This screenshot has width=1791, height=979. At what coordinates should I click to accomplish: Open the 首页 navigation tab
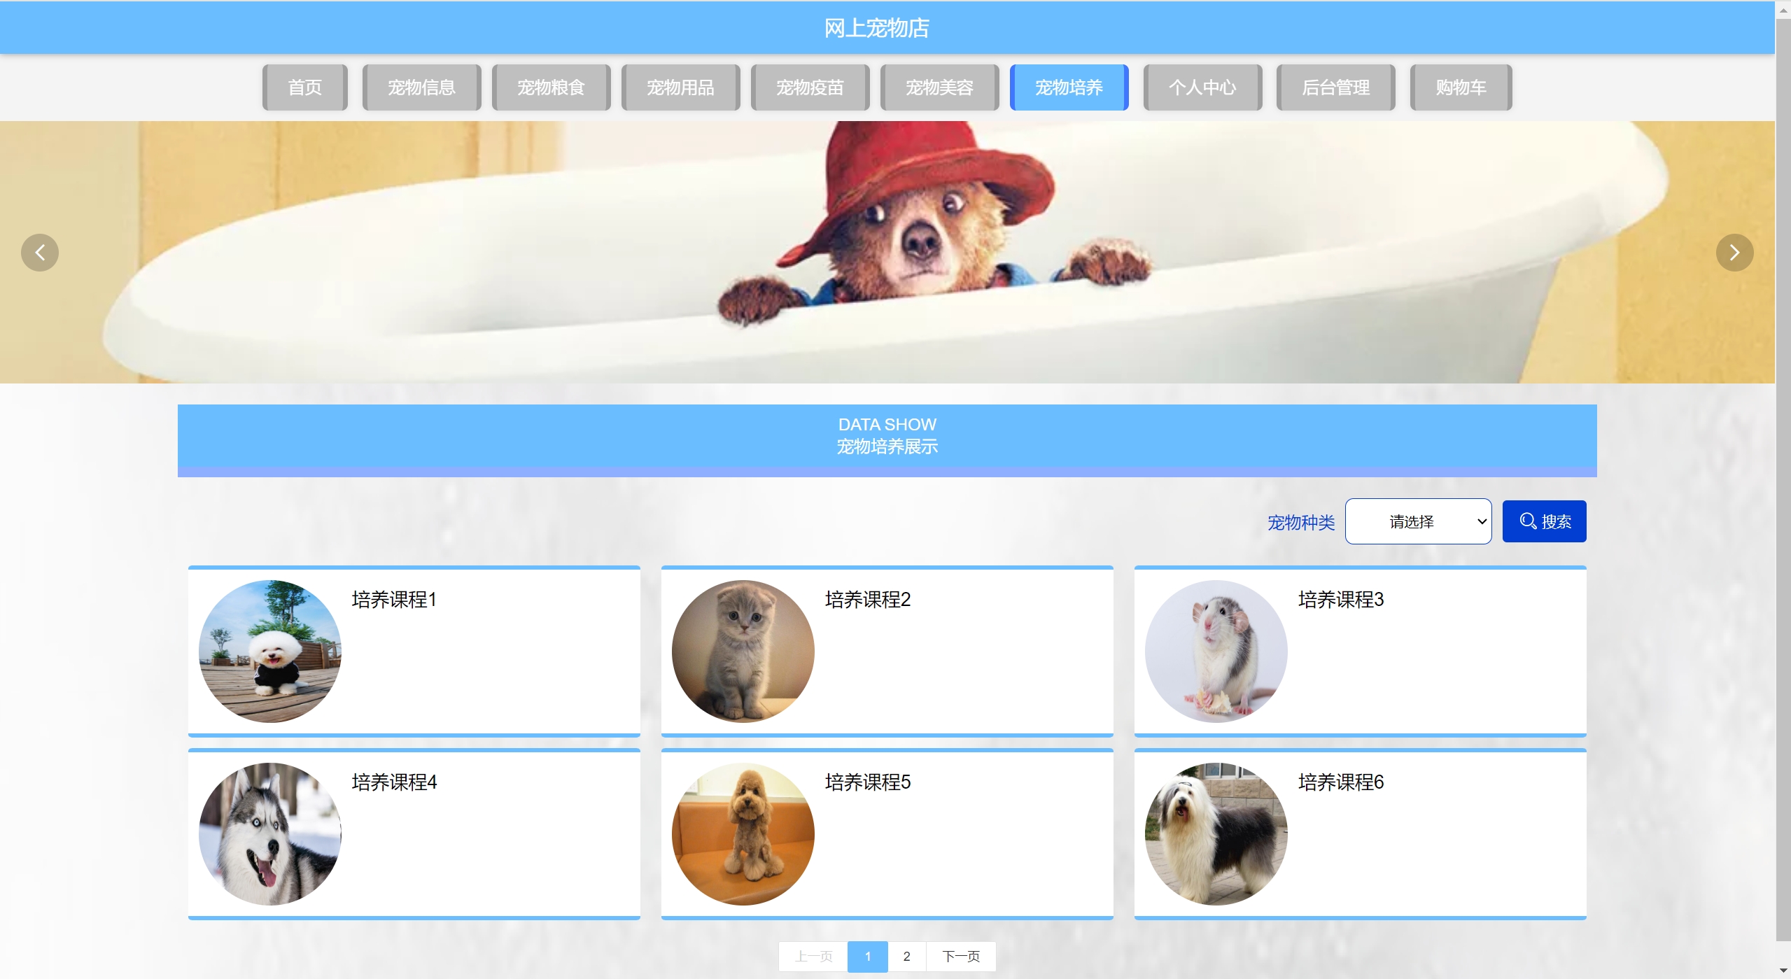(304, 87)
